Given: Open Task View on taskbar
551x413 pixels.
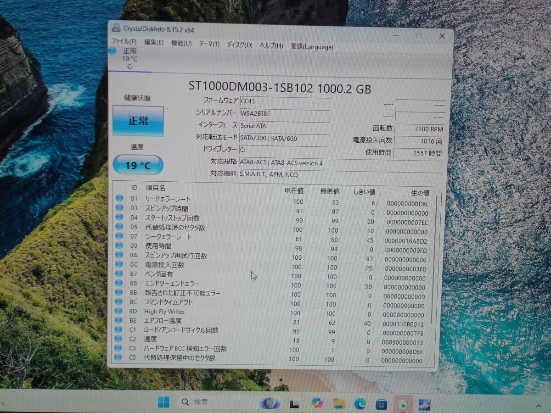Looking at the screenshot, I should coord(295,404).
